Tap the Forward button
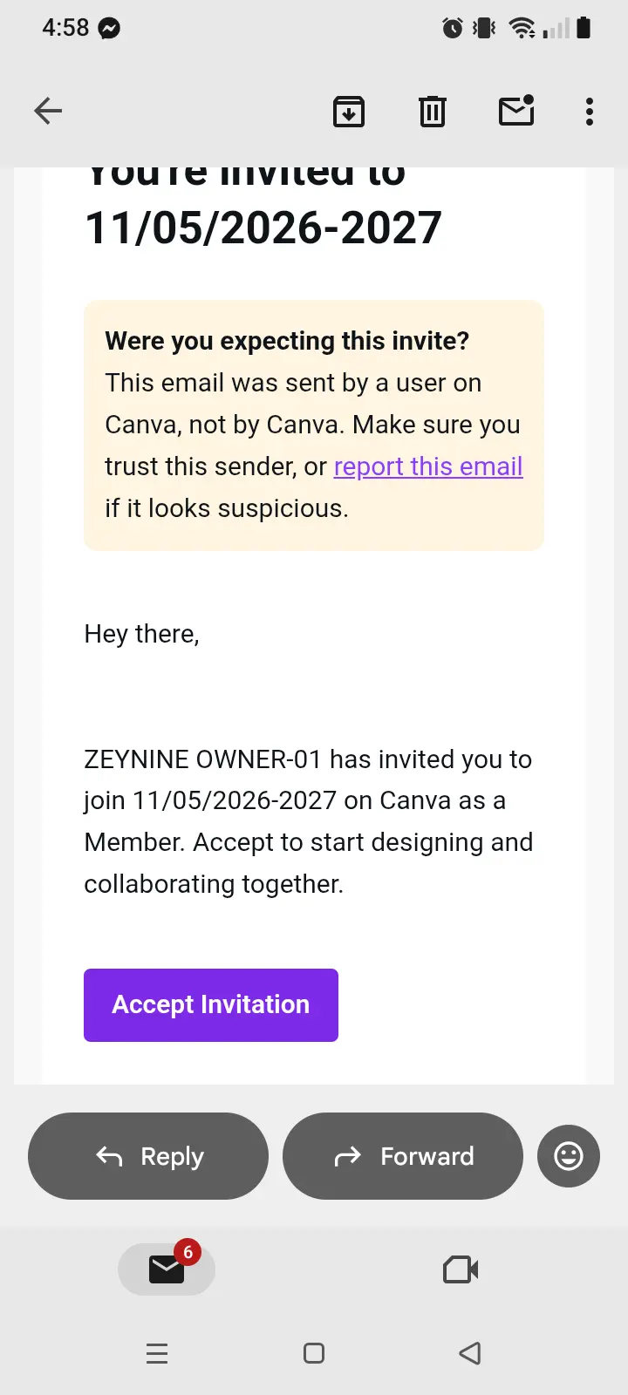 pyautogui.click(x=403, y=1156)
